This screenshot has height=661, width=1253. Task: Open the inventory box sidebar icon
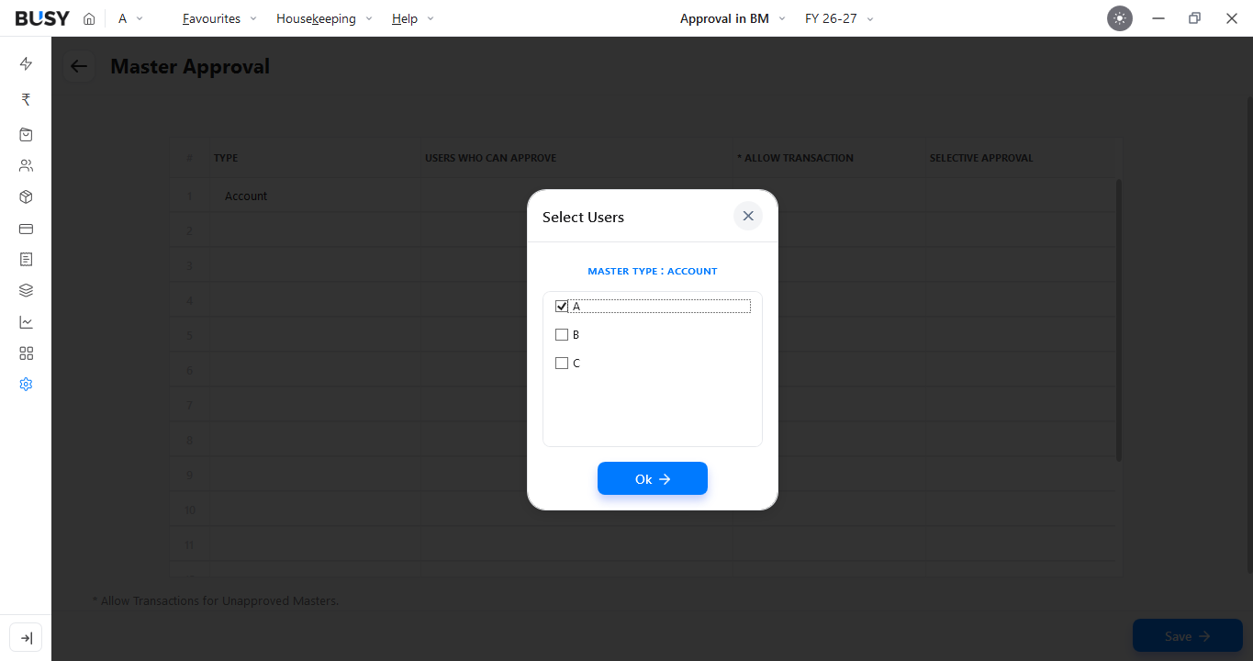tap(26, 197)
